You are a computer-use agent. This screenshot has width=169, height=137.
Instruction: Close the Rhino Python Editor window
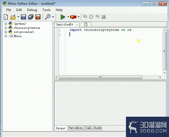[x=163, y=4]
